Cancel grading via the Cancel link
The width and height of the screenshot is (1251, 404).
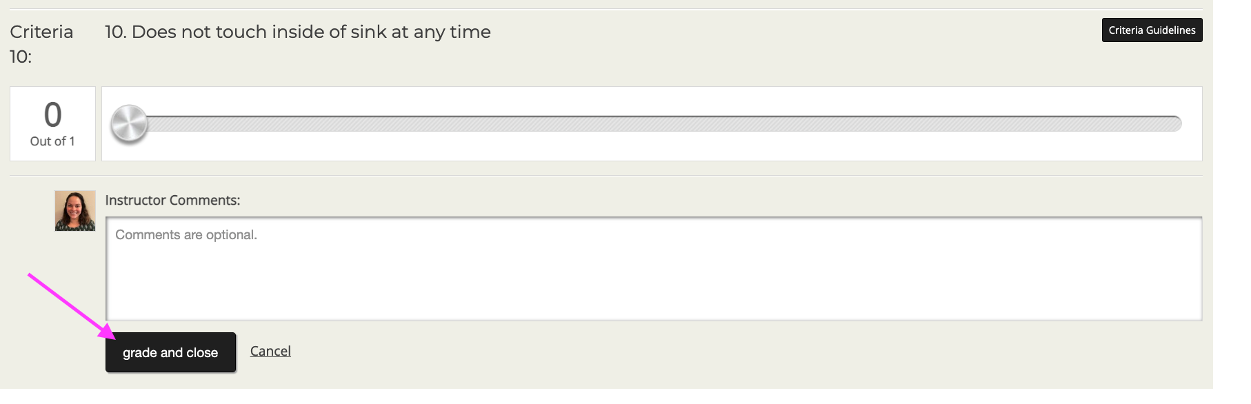270,351
